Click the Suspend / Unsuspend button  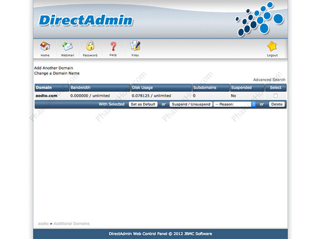pos(191,104)
